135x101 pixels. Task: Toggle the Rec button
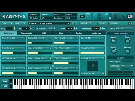[82, 16]
